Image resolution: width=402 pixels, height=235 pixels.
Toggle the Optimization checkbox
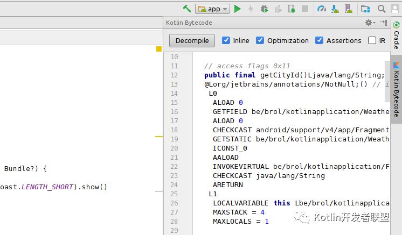pyautogui.click(x=260, y=40)
